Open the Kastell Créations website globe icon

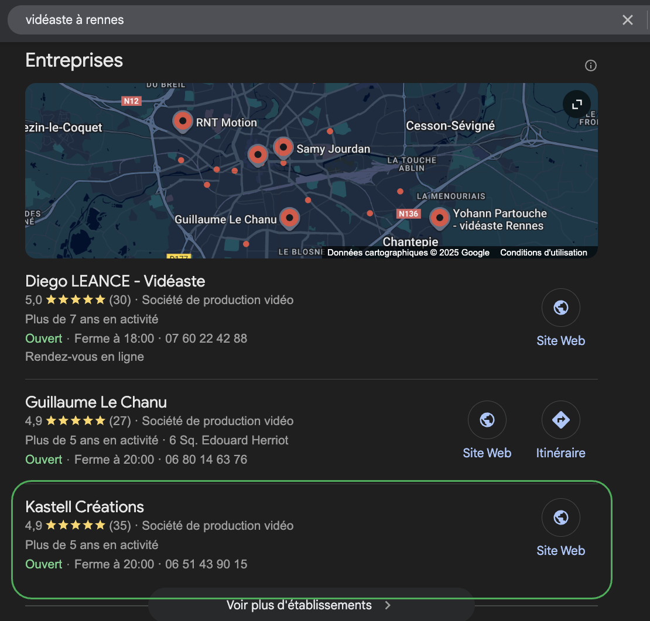[x=560, y=517]
